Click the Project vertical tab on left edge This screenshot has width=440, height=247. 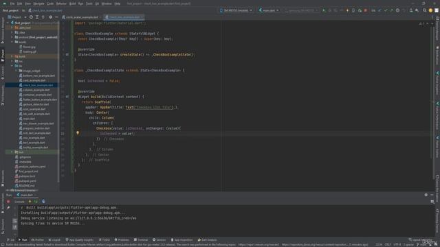(3, 56)
